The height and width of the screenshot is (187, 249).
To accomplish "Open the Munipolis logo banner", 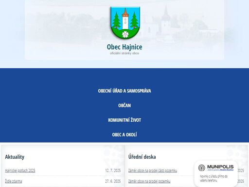I will coord(216,168).
